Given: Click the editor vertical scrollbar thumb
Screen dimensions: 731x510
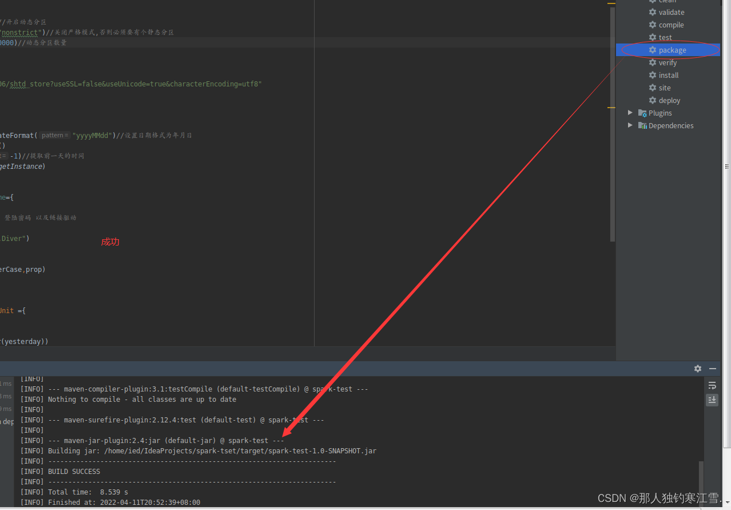Looking at the screenshot, I should coord(613,123).
